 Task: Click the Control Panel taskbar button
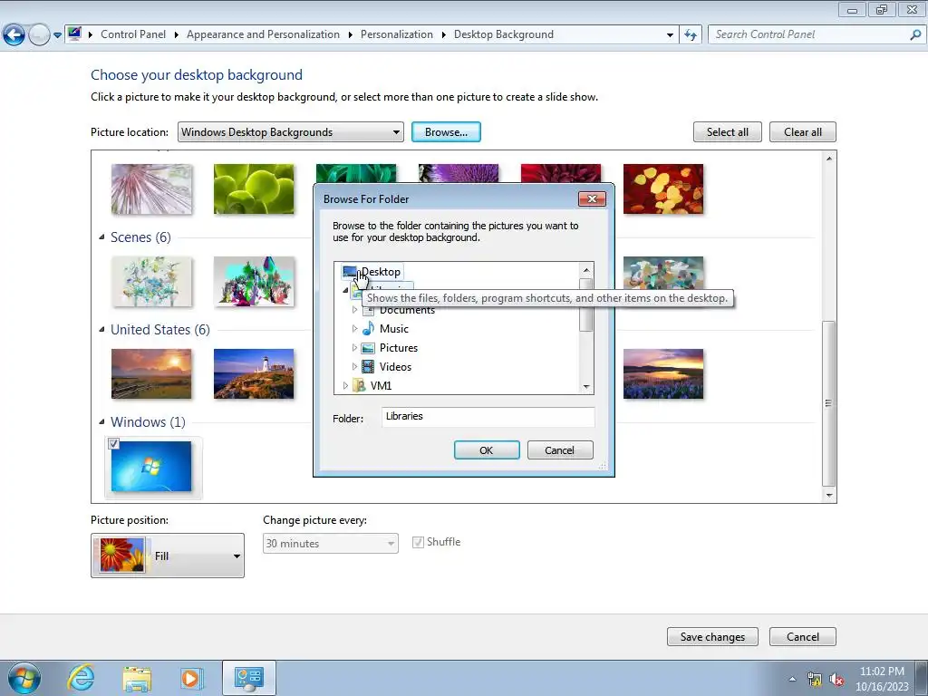tap(249, 678)
